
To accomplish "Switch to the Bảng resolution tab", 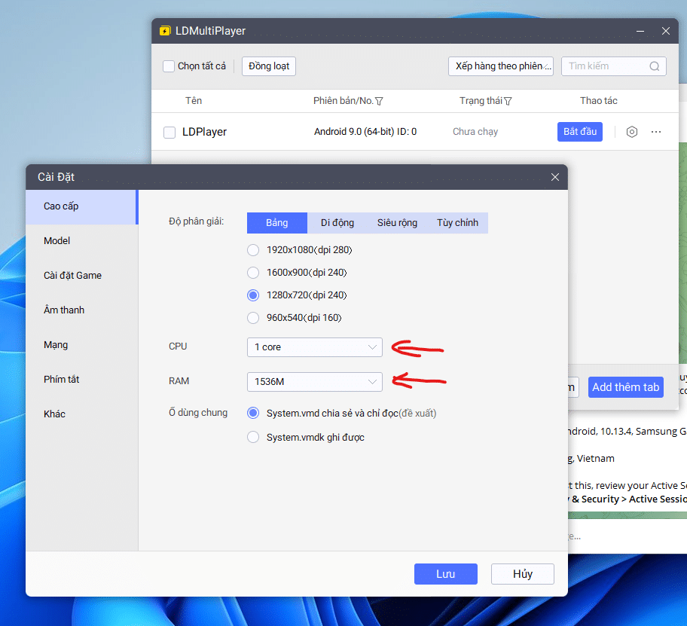I will pos(277,222).
